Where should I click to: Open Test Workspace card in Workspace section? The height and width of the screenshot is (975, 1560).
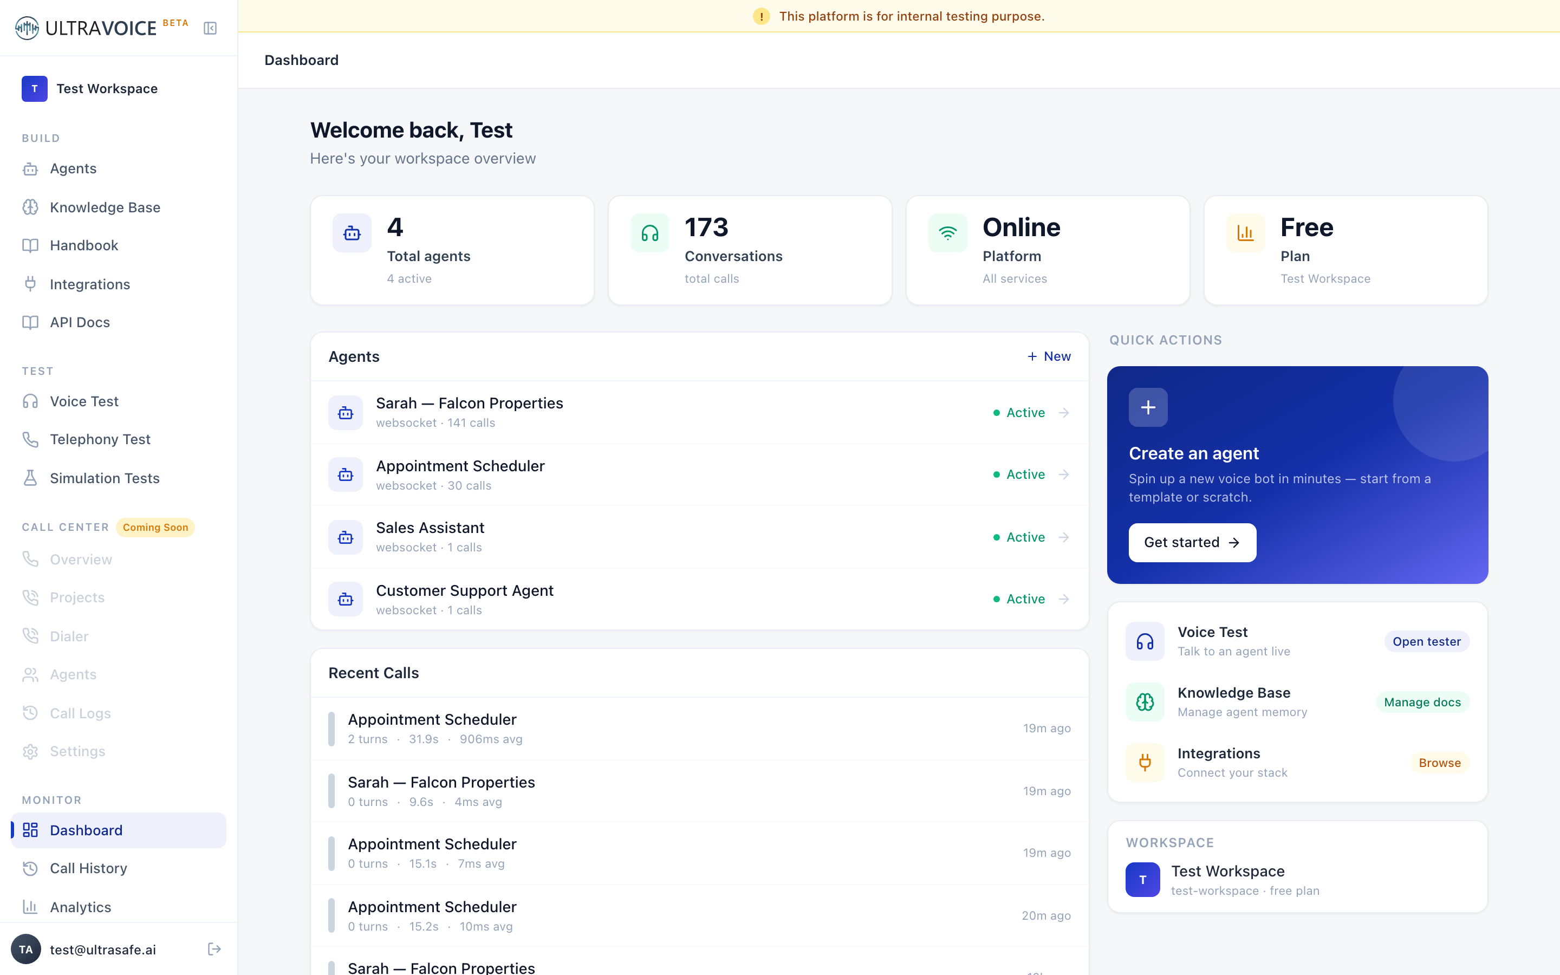[1297, 880]
